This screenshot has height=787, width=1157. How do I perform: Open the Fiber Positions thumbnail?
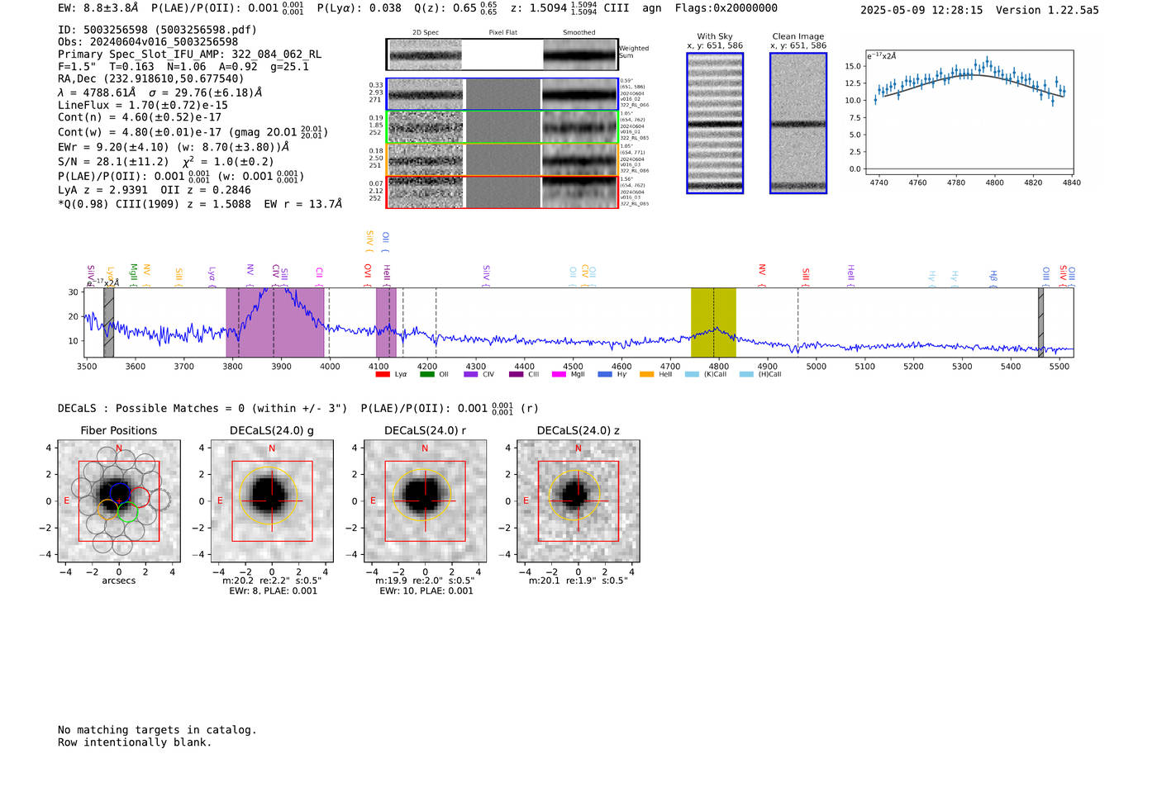119,501
